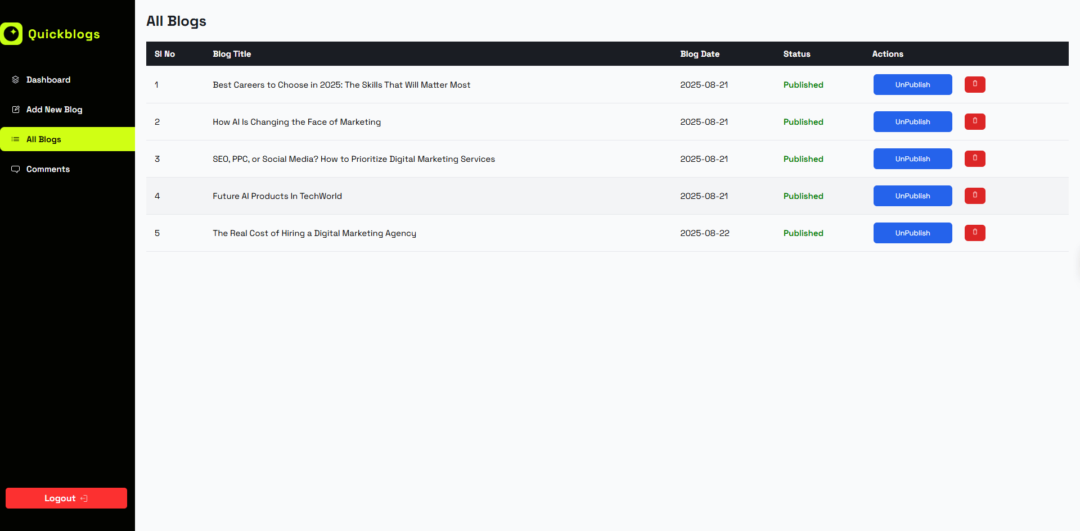Unpublish 'Future AI Products In TechWorld'
Viewport: 1080px width, 531px height.
912,196
